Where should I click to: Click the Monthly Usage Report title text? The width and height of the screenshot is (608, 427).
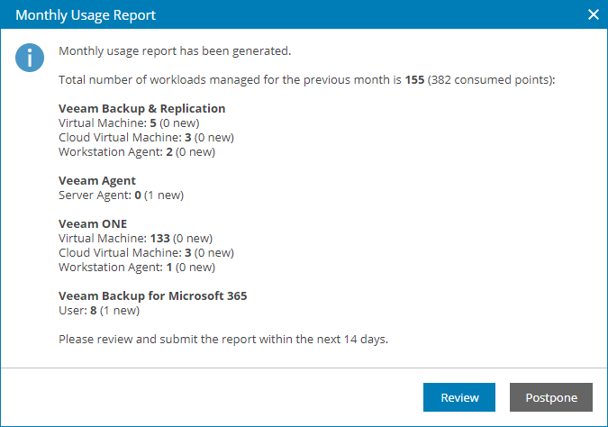86,15
